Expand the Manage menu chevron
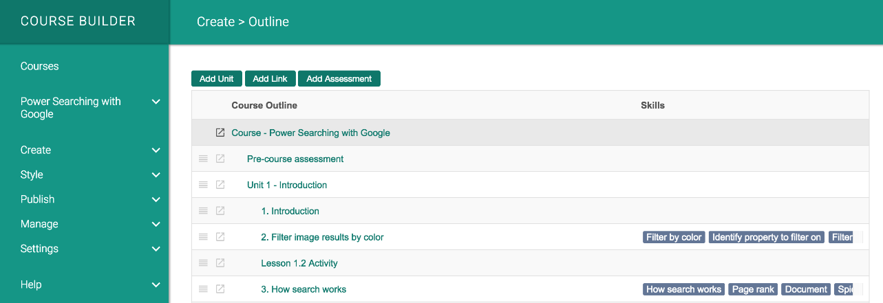The height and width of the screenshot is (303, 883). point(156,225)
